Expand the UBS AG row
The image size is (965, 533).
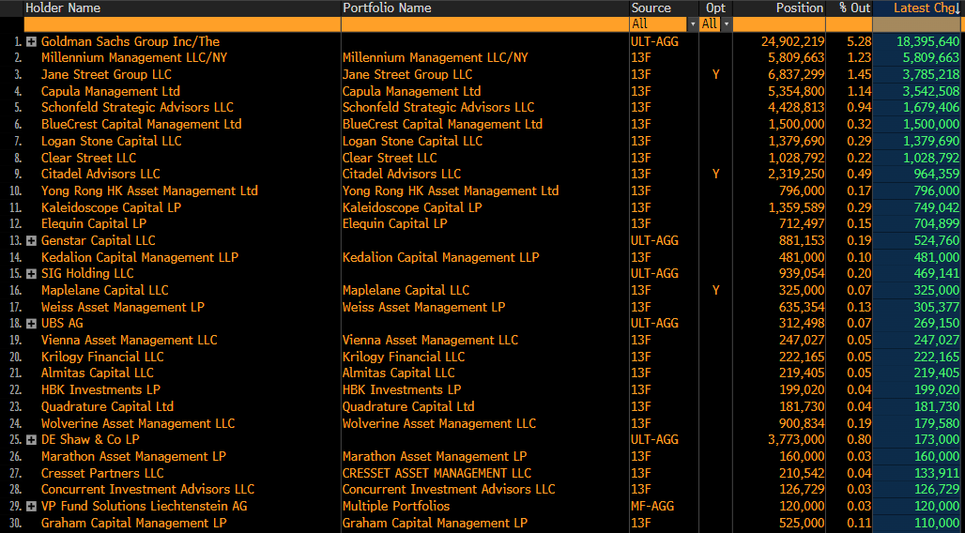31,324
